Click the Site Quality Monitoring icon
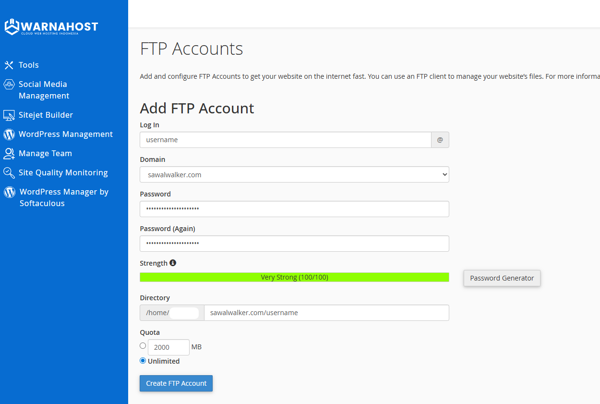This screenshot has height=404, width=600. point(9,173)
